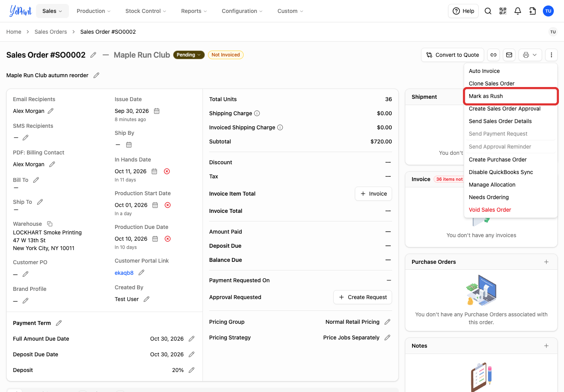Open the QR code scanner icon

[x=503, y=11]
